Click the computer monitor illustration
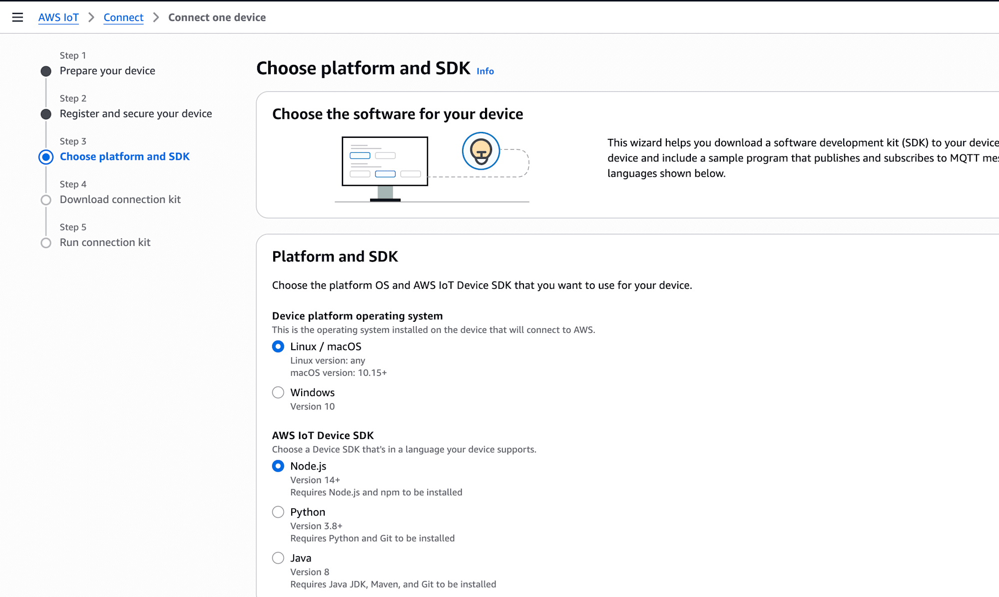999x597 pixels. tap(385, 168)
